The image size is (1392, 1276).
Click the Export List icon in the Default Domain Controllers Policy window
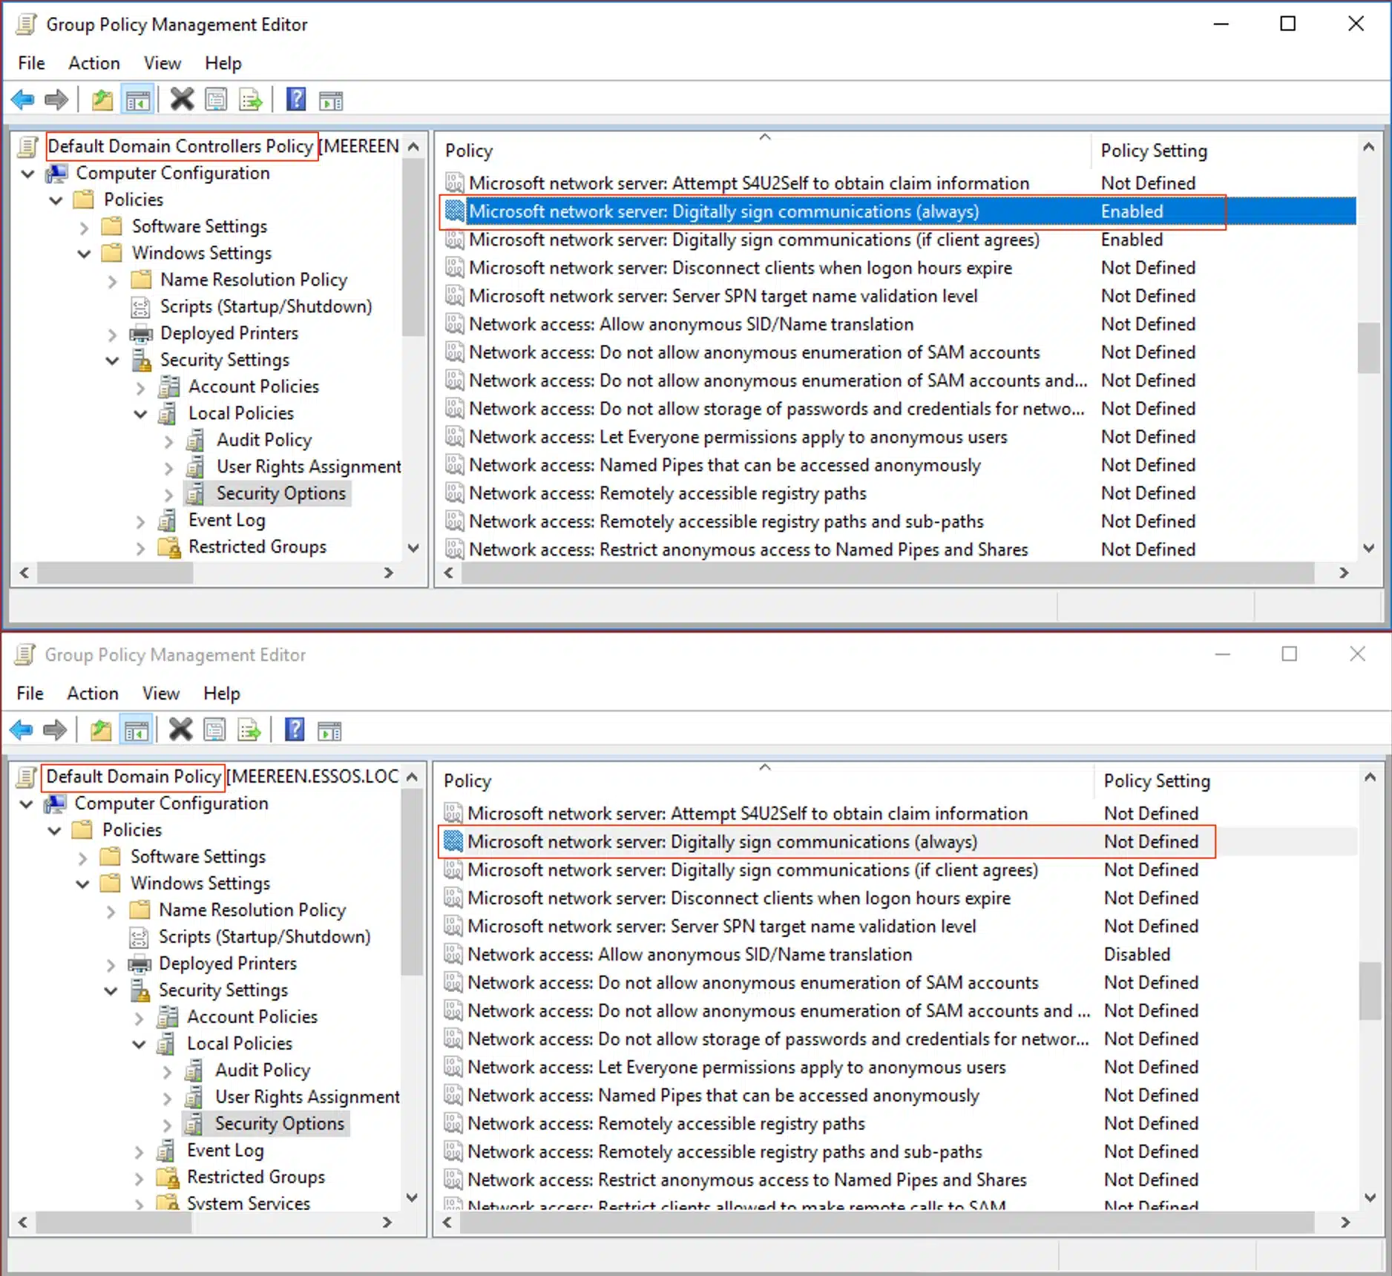(251, 99)
